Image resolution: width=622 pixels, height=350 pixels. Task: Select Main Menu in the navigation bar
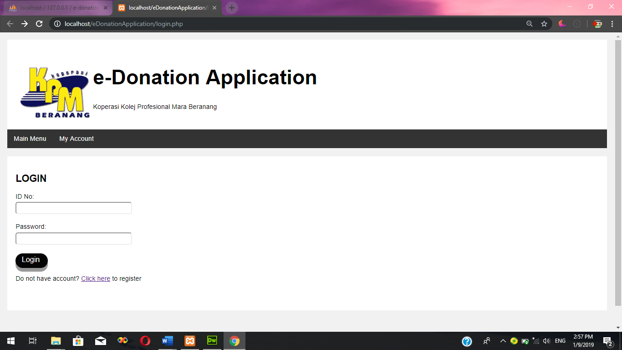30,139
